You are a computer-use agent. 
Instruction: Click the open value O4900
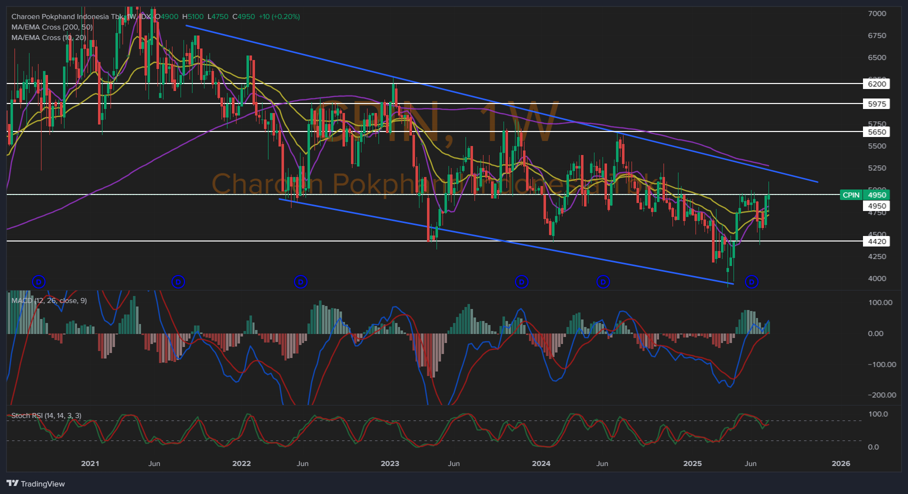coord(166,16)
